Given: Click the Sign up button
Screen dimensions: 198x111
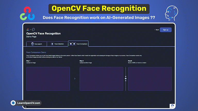Looking at the screenshot, I should 166,30.
